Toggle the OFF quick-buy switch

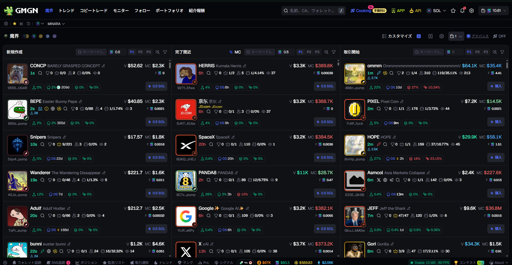click(499, 36)
